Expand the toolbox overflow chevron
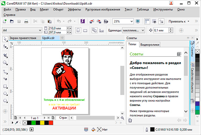 click(x=5, y=122)
